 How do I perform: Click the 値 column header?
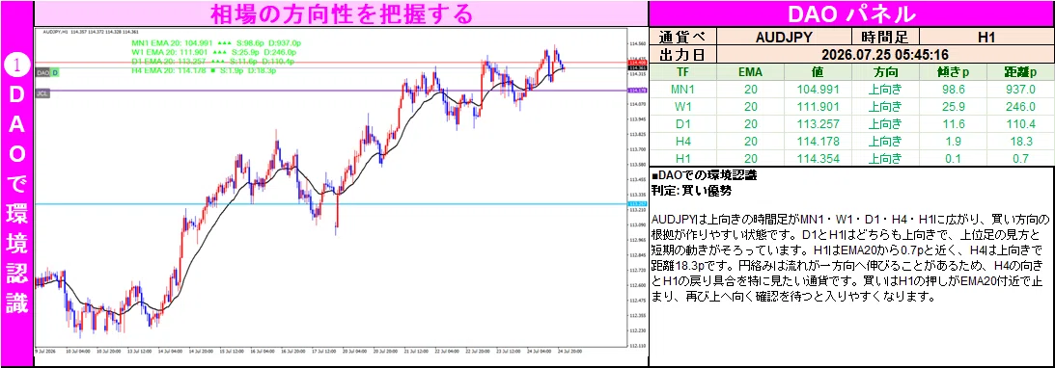[819, 72]
